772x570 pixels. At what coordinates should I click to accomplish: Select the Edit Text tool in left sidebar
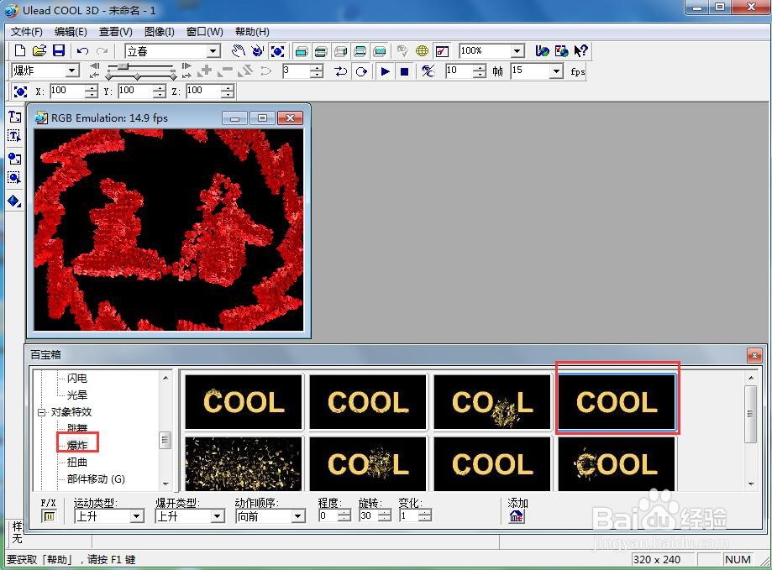tap(14, 136)
